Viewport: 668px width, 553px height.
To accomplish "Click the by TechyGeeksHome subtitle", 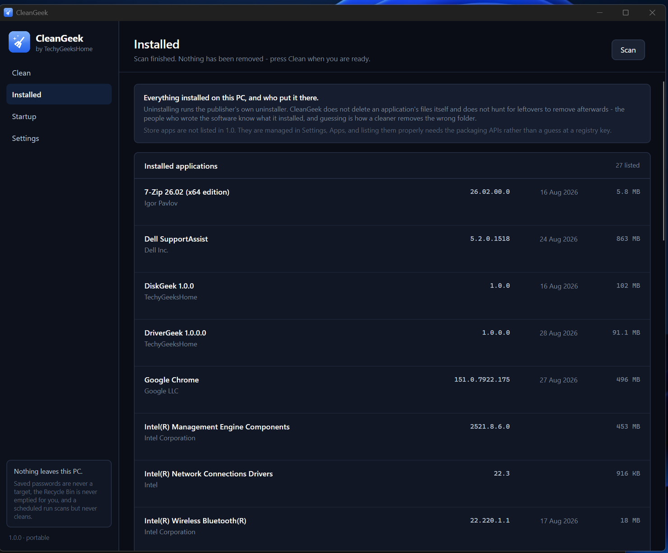I will tap(64, 49).
